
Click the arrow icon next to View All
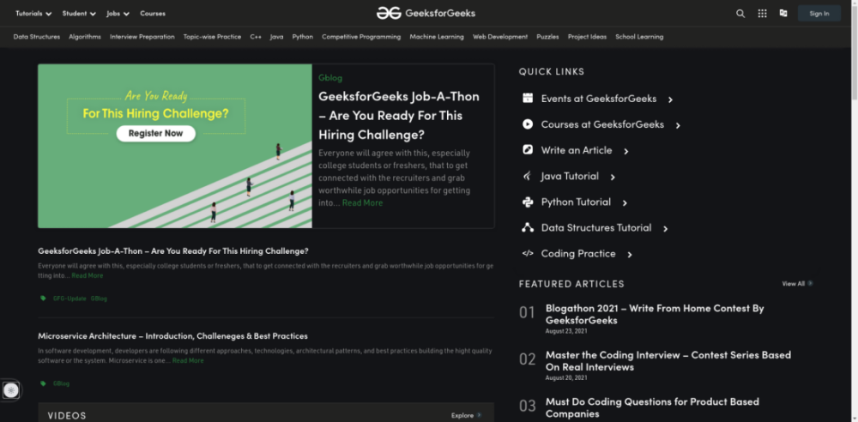[811, 284]
